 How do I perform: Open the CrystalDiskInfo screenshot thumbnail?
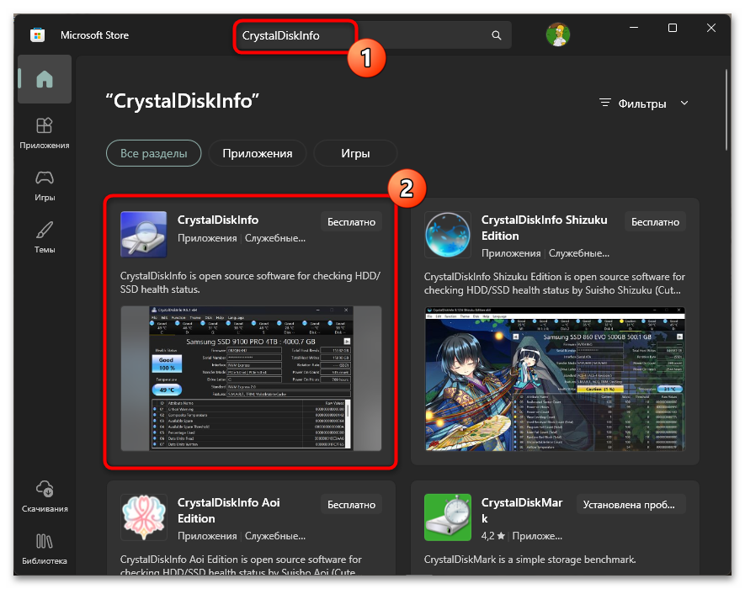click(x=251, y=379)
